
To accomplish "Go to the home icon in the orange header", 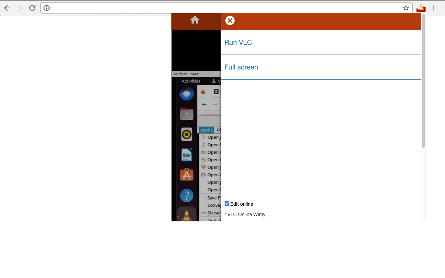I will click(x=195, y=20).
